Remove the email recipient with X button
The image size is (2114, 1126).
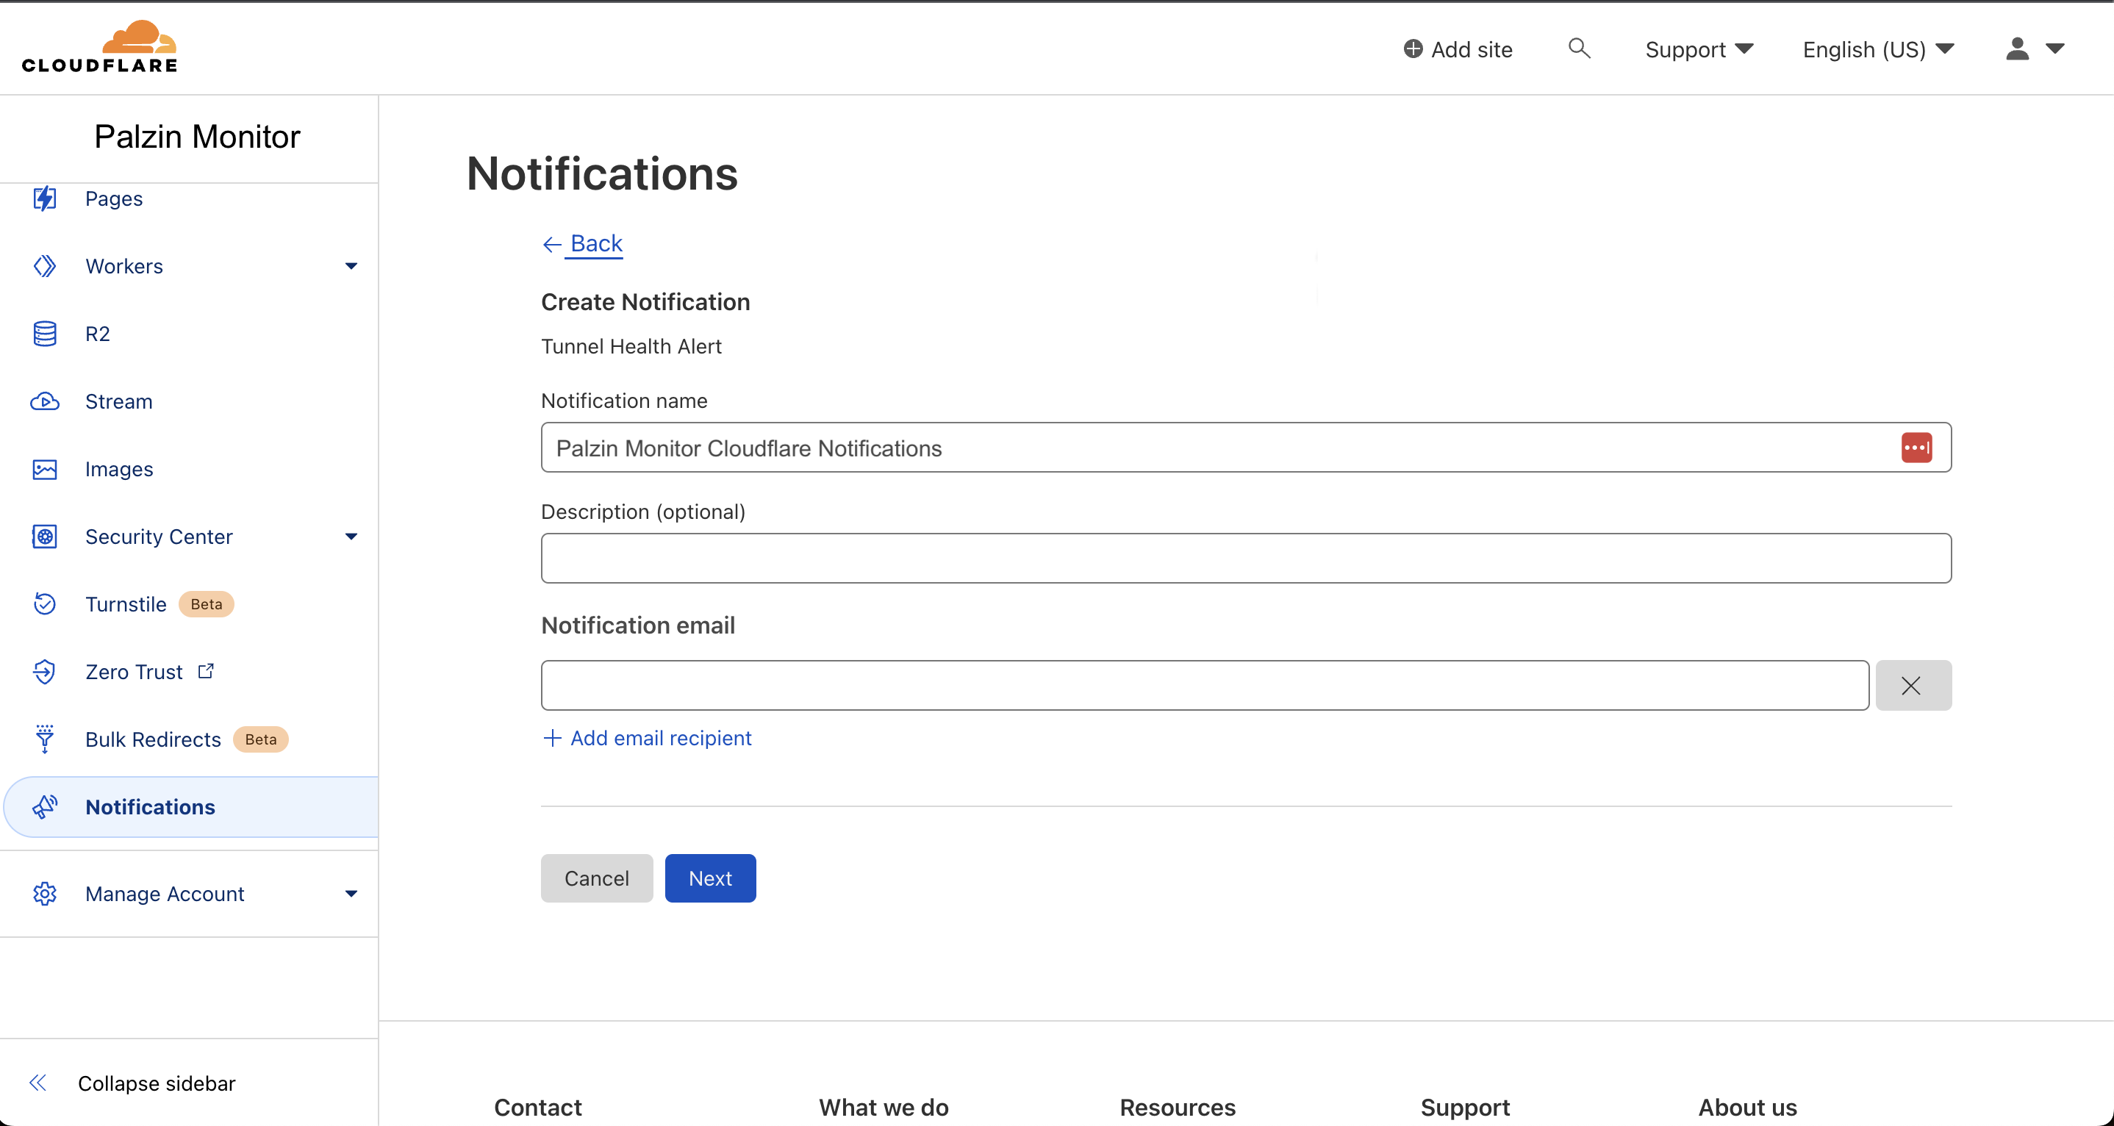click(1913, 685)
